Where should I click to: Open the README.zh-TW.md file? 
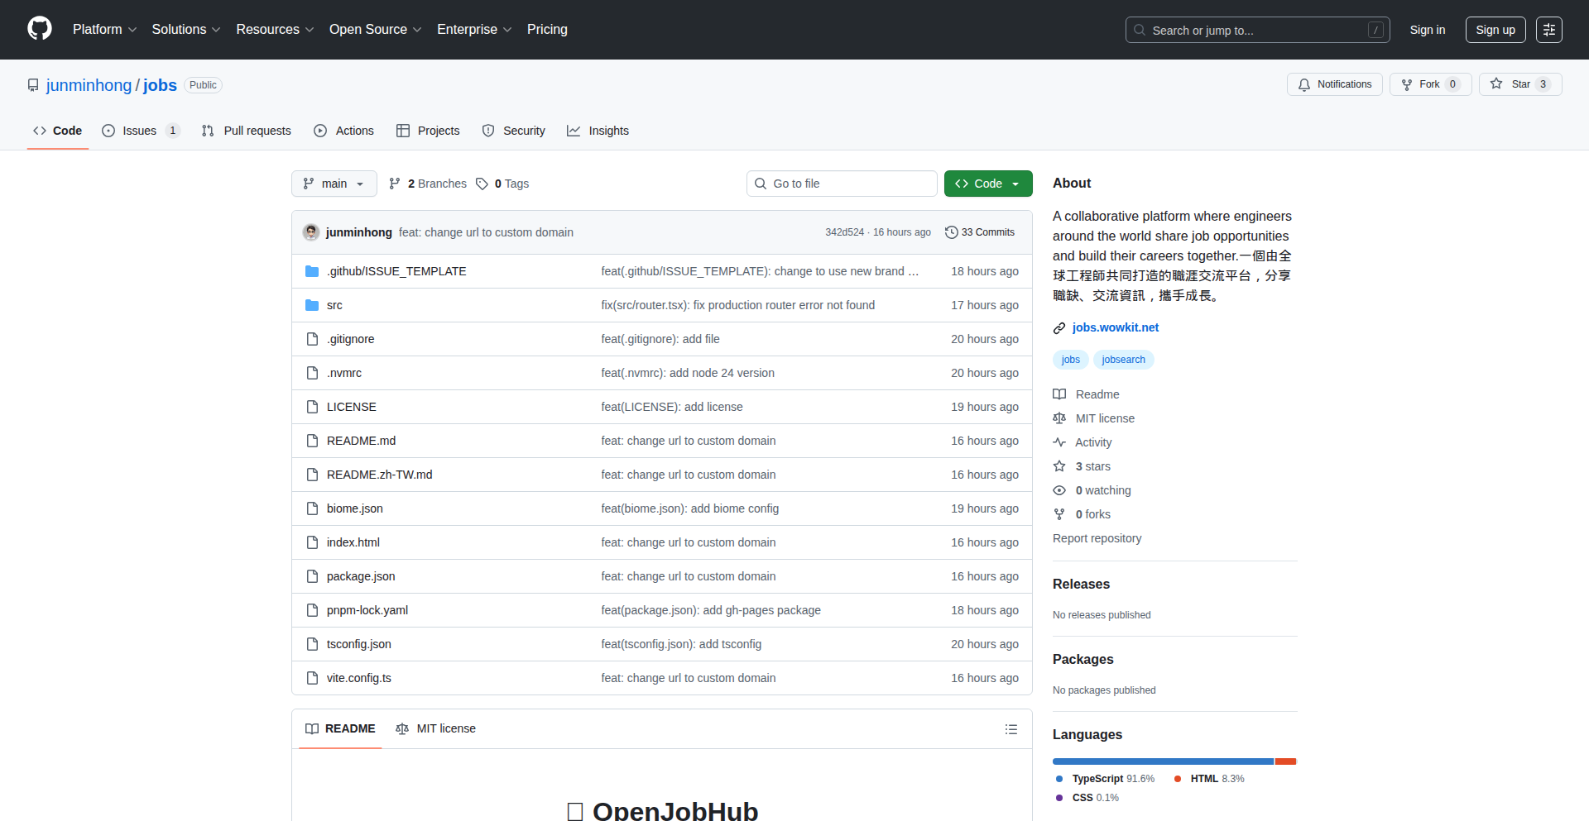[x=379, y=475]
